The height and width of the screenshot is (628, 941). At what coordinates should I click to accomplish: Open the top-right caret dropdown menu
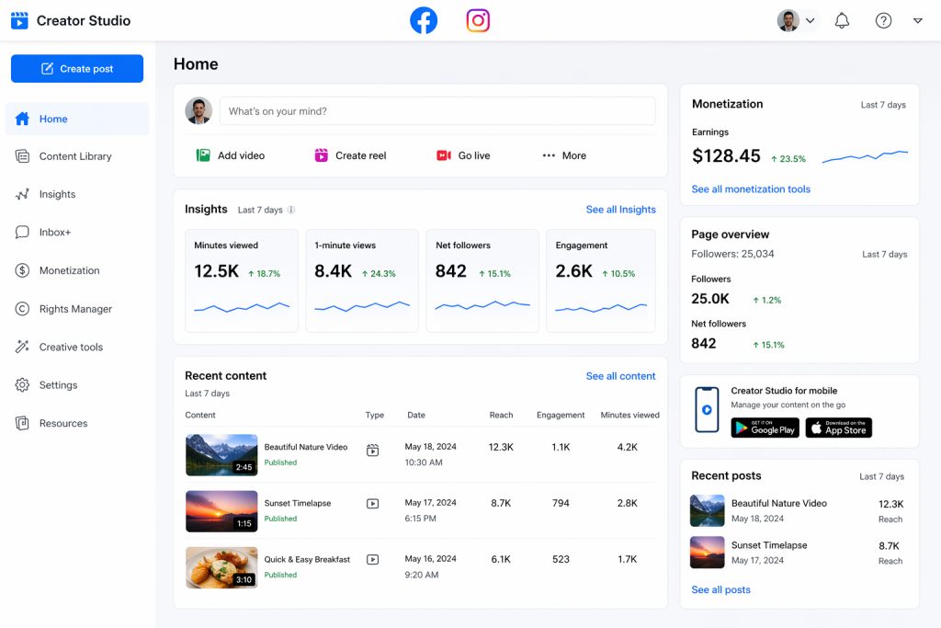(918, 20)
